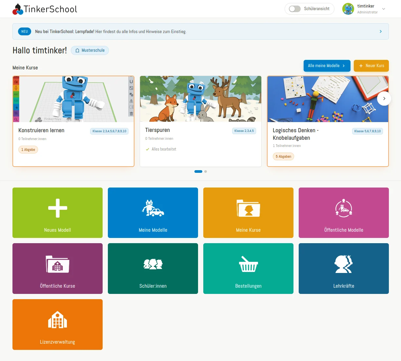Click the Logisches Denken - Knobelaufgaben title

[296, 134]
